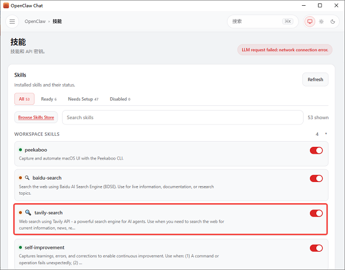Disable the baidu-search skill toggle

(316, 178)
